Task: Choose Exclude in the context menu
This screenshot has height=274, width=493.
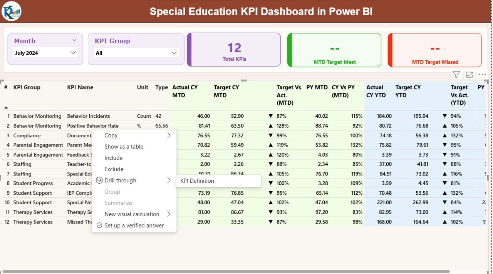Action: point(114,169)
